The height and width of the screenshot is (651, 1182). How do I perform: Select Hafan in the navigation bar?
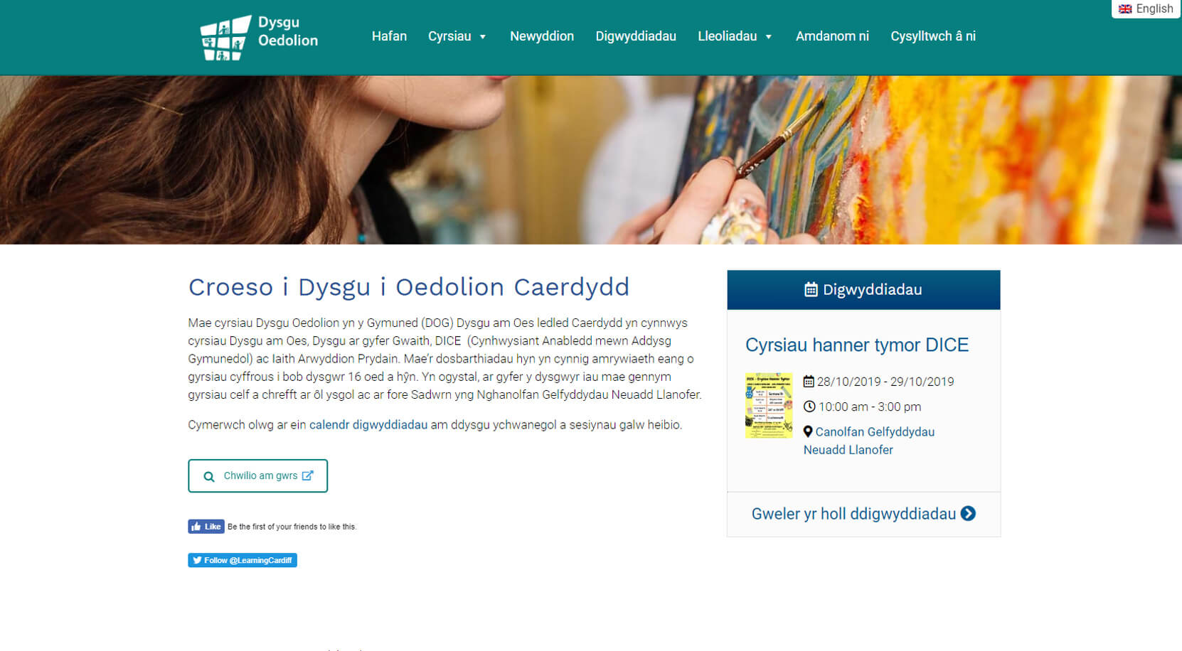[x=389, y=36]
